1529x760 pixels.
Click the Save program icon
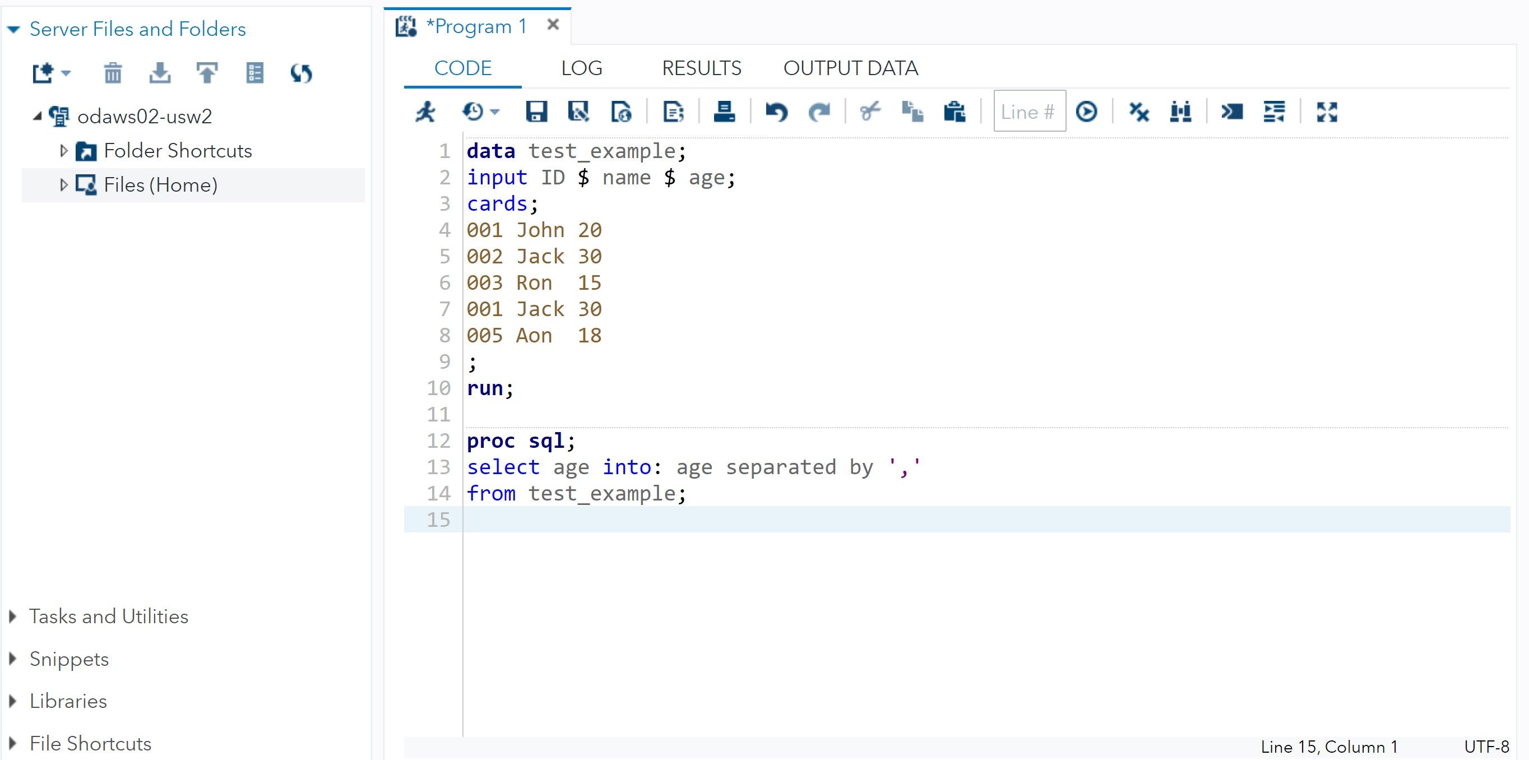click(x=538, y=110)
